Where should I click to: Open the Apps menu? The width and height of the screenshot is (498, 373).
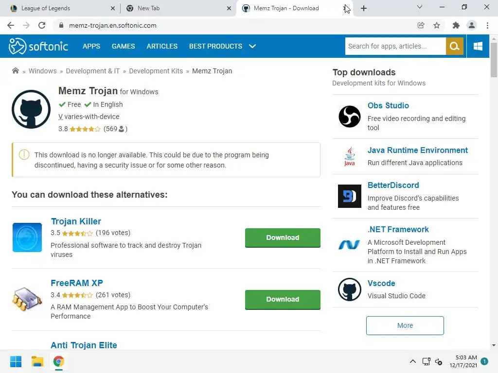click(91, 46)
